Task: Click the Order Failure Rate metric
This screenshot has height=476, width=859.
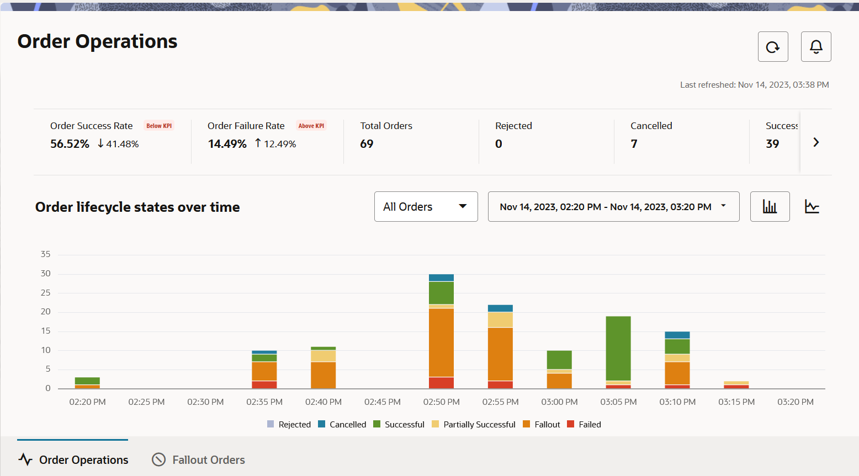Action: coord(246,126)
